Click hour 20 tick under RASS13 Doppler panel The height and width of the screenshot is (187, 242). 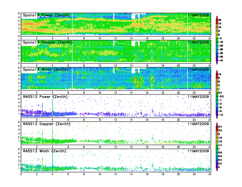click(178, 147)
